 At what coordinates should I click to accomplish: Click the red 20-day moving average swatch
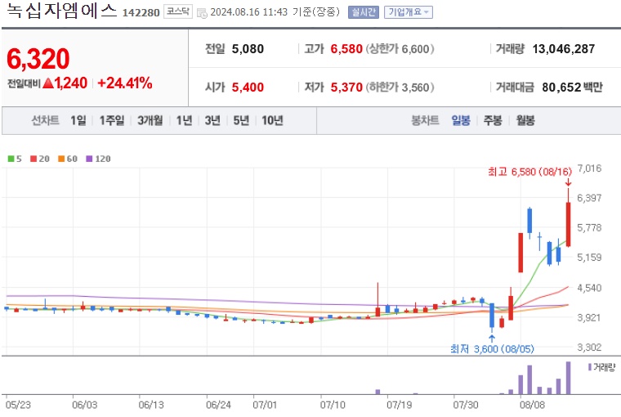(34, 159)
